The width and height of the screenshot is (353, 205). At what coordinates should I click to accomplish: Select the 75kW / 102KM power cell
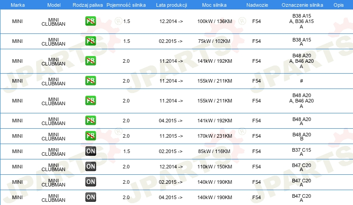pyautogui.click(x=214, y=41)
